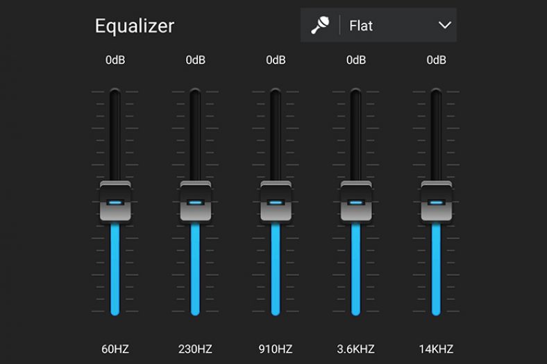The height and width of the screenshot is (364, 547).
Task: Click the 0dB value above 60HZ band
Action: (115, 60)
